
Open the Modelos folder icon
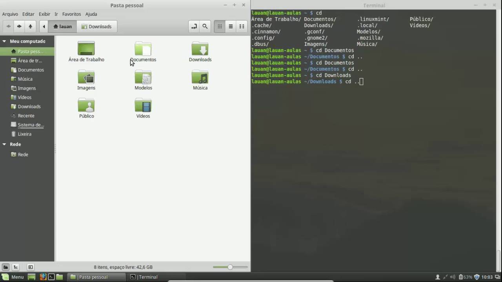143,80
